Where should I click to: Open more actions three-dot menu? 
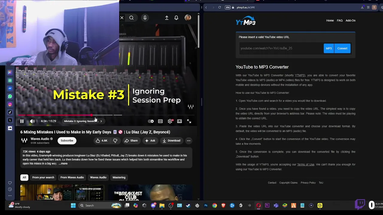tap(189, 141)
